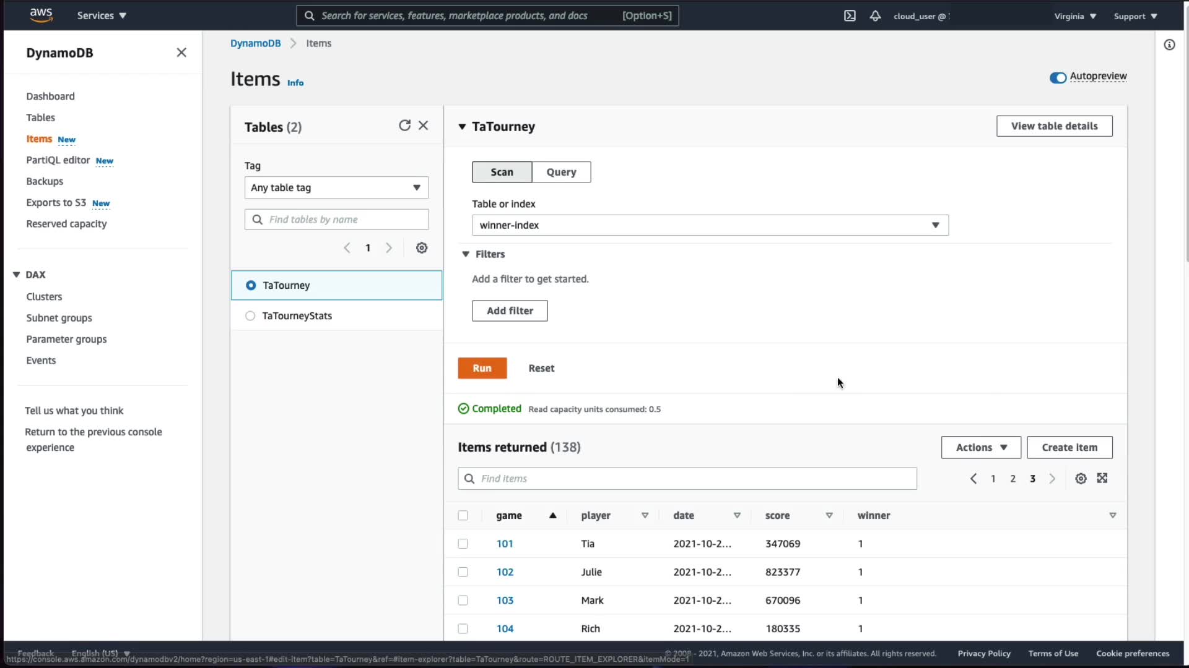Open game 103 item link
1189x668 pixels.
[505, 601]
